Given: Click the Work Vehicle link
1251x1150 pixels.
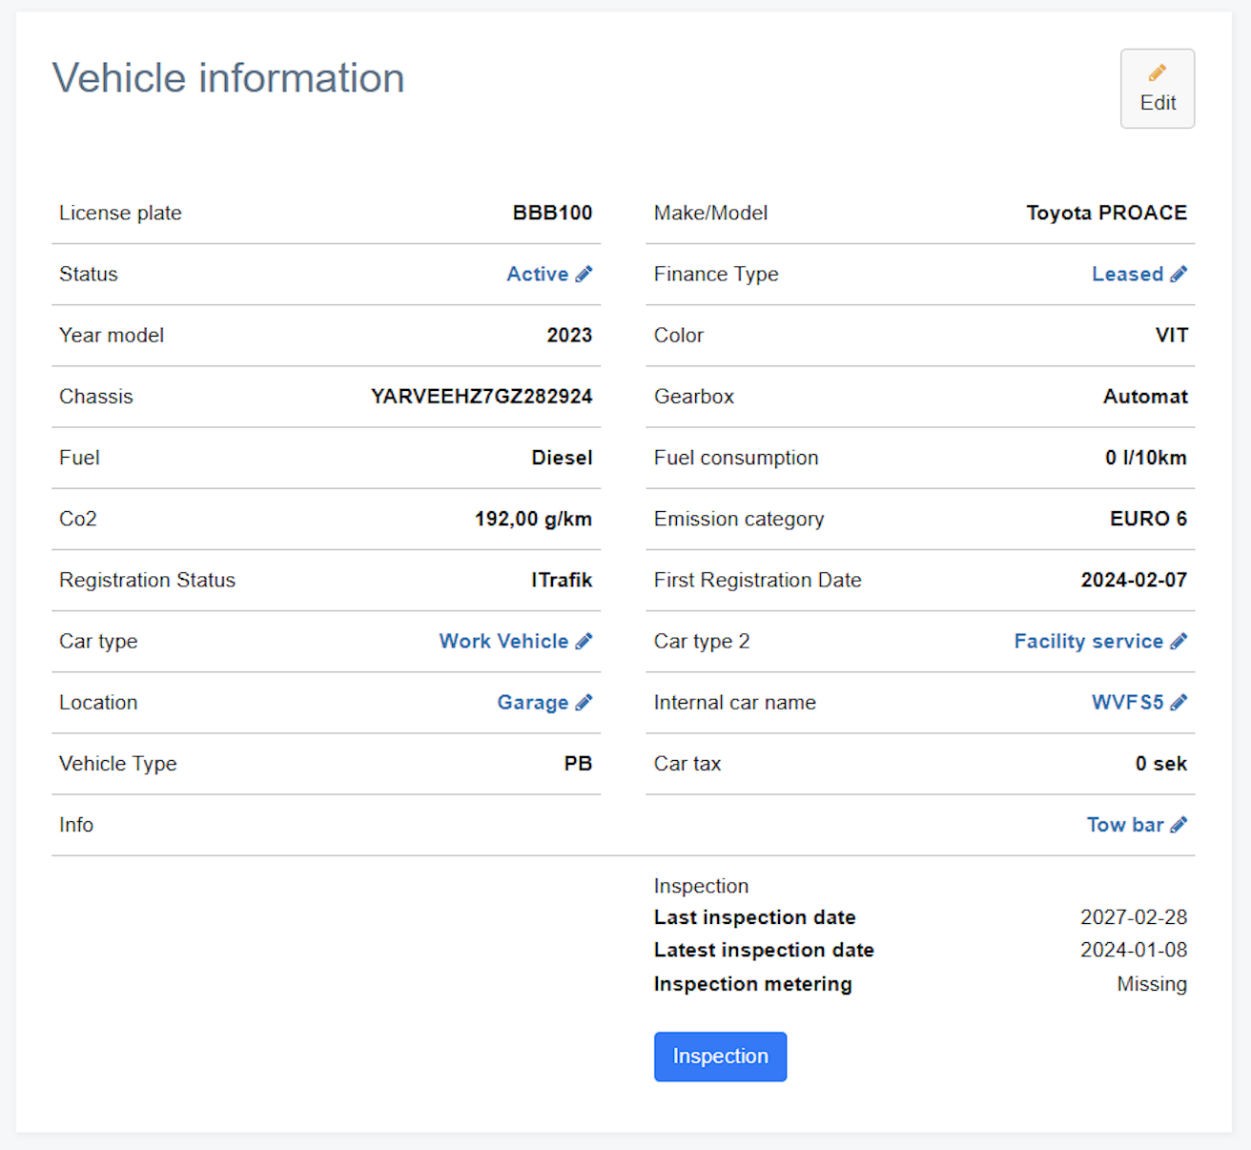Looking at the screenshot, I should click(x=503, y=641).
